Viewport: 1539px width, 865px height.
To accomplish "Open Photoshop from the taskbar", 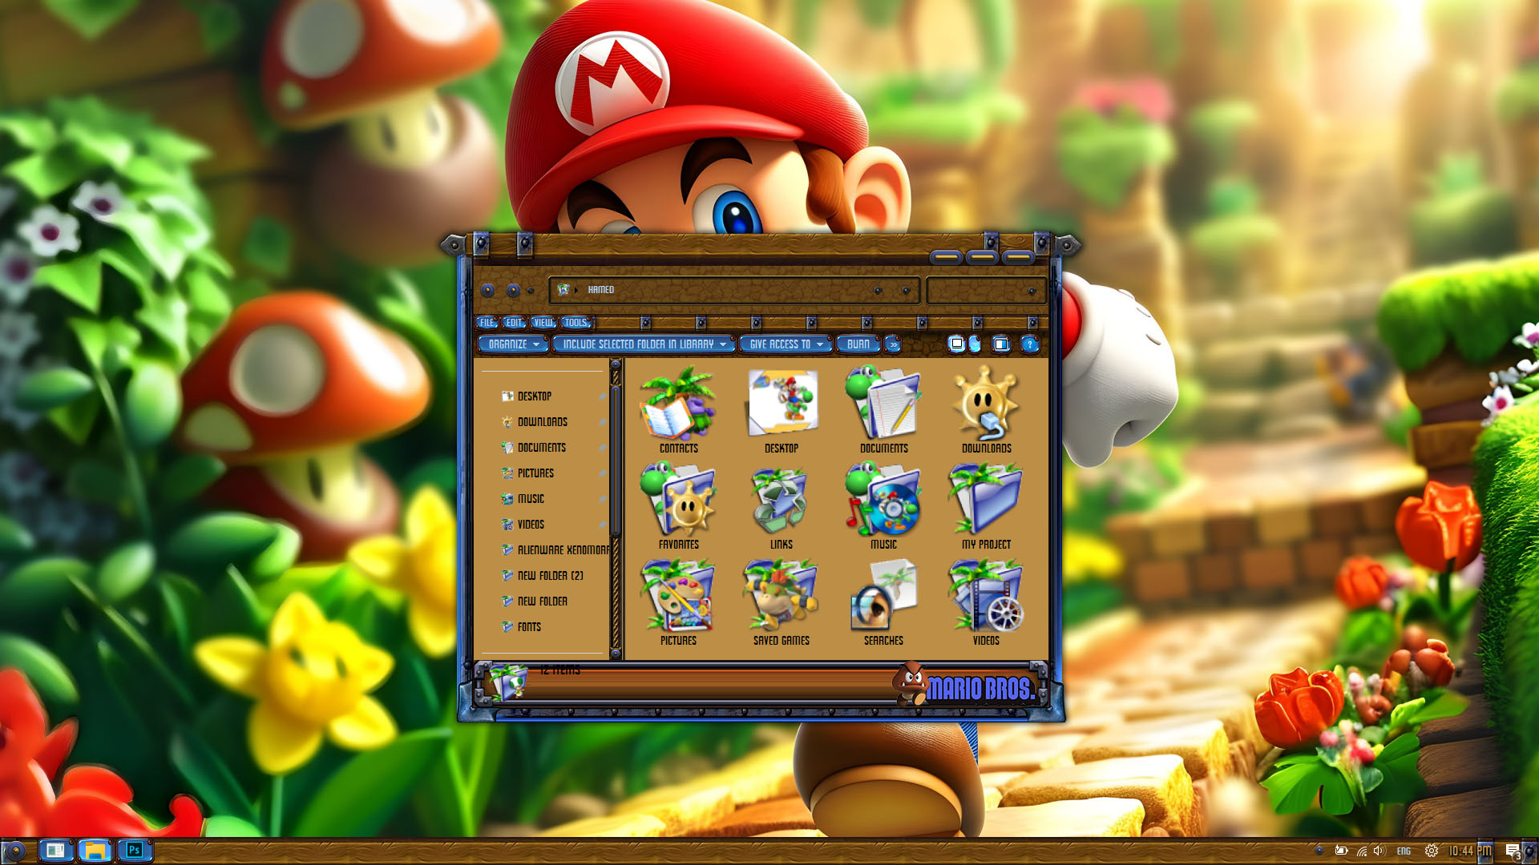I will pos(135,850).
